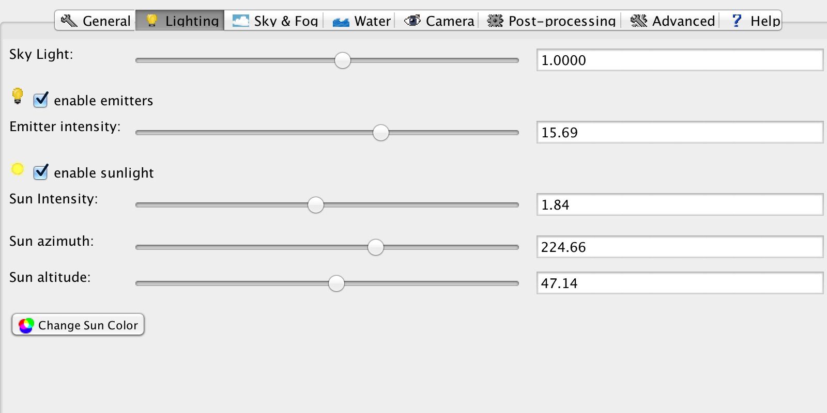This screenshot has height=413, width=827.
Task: Click the eye icon on Camera tab
Action: pos(412,21)
